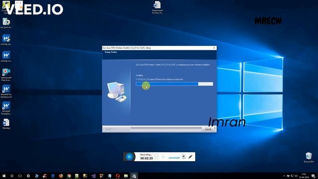The height and width of the screenshot is (179, 318).
Task: Open the WinWAP Smartphone shortcut
Action: tap(6, 108)
